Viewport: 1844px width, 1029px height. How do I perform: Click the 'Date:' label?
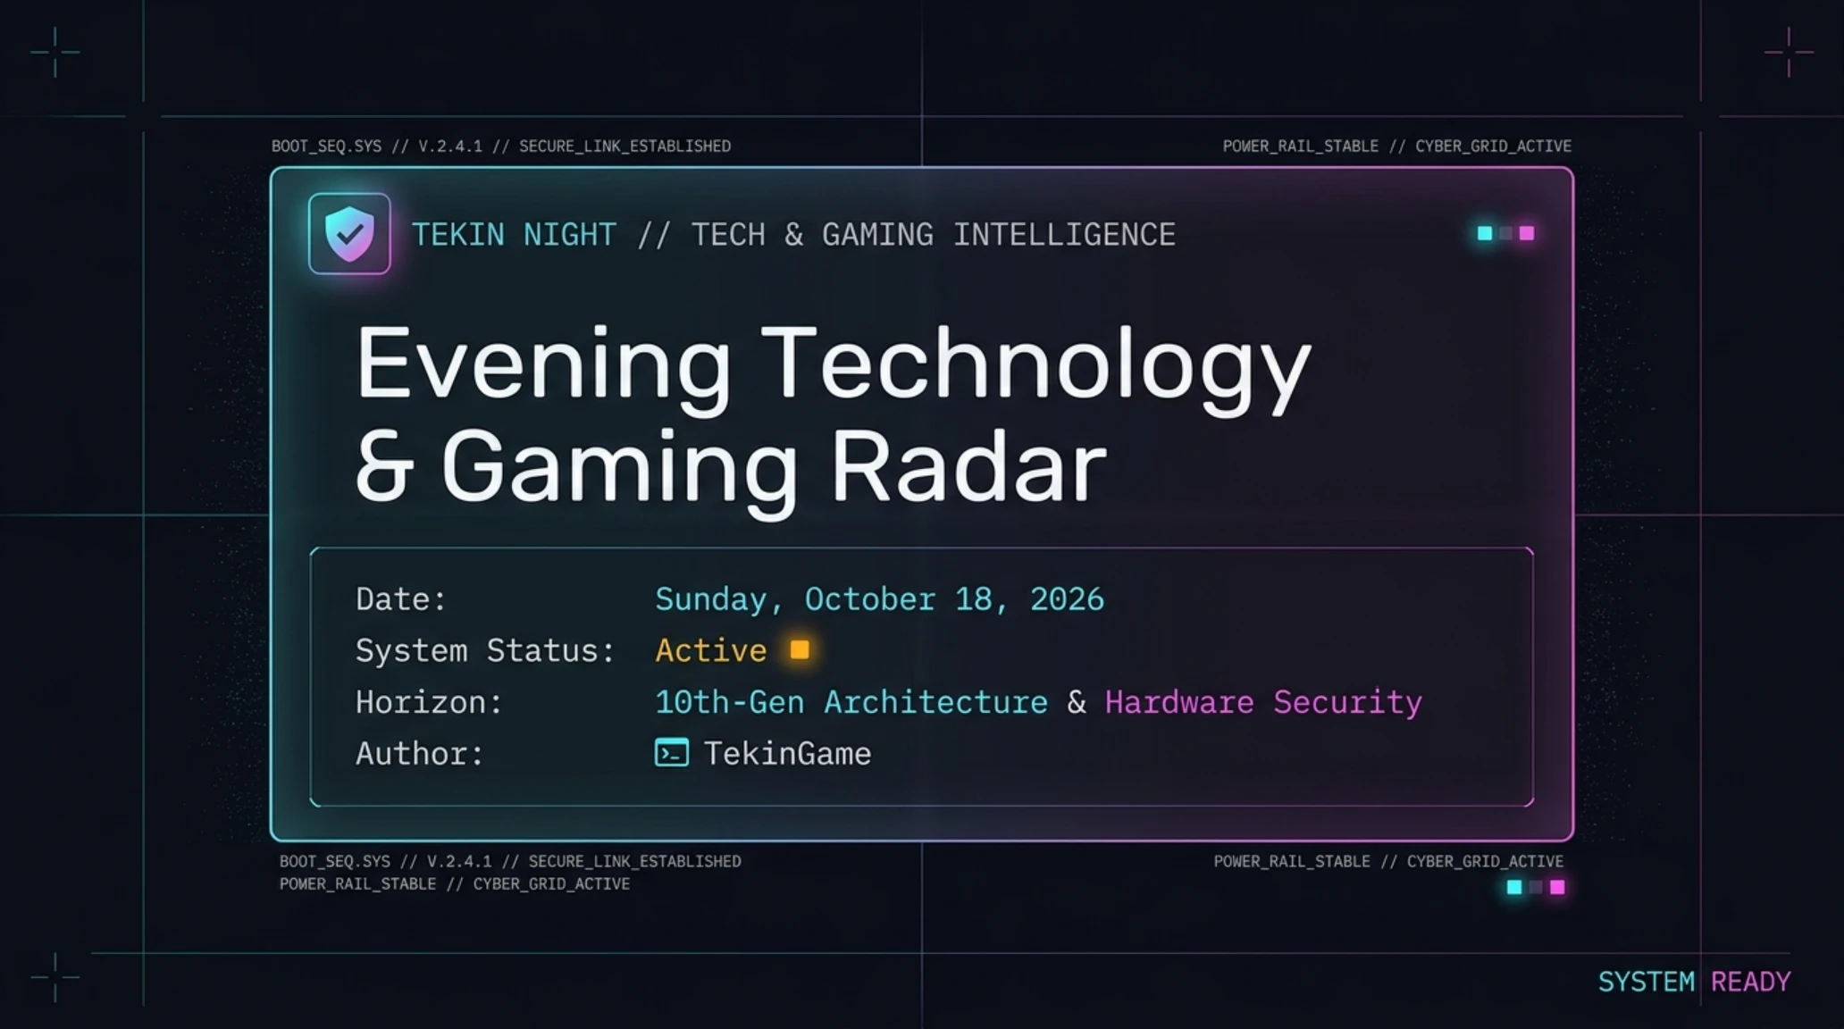click(x=401, y=599)
